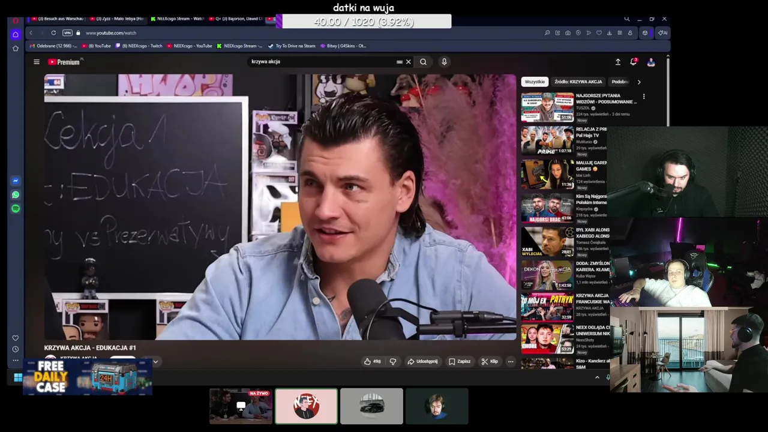The image size is (768, 432).
Task: Open the 'NEEXcsgo - Twitch' bookmark
Action: tap(139, 46)
